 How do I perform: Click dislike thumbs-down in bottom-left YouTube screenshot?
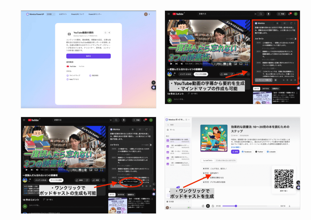click(87, 180)
